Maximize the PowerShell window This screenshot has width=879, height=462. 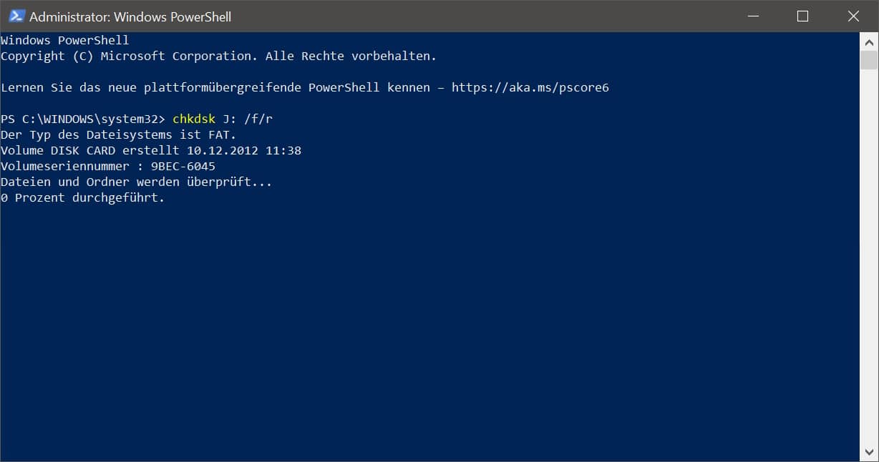click(802, 16)
